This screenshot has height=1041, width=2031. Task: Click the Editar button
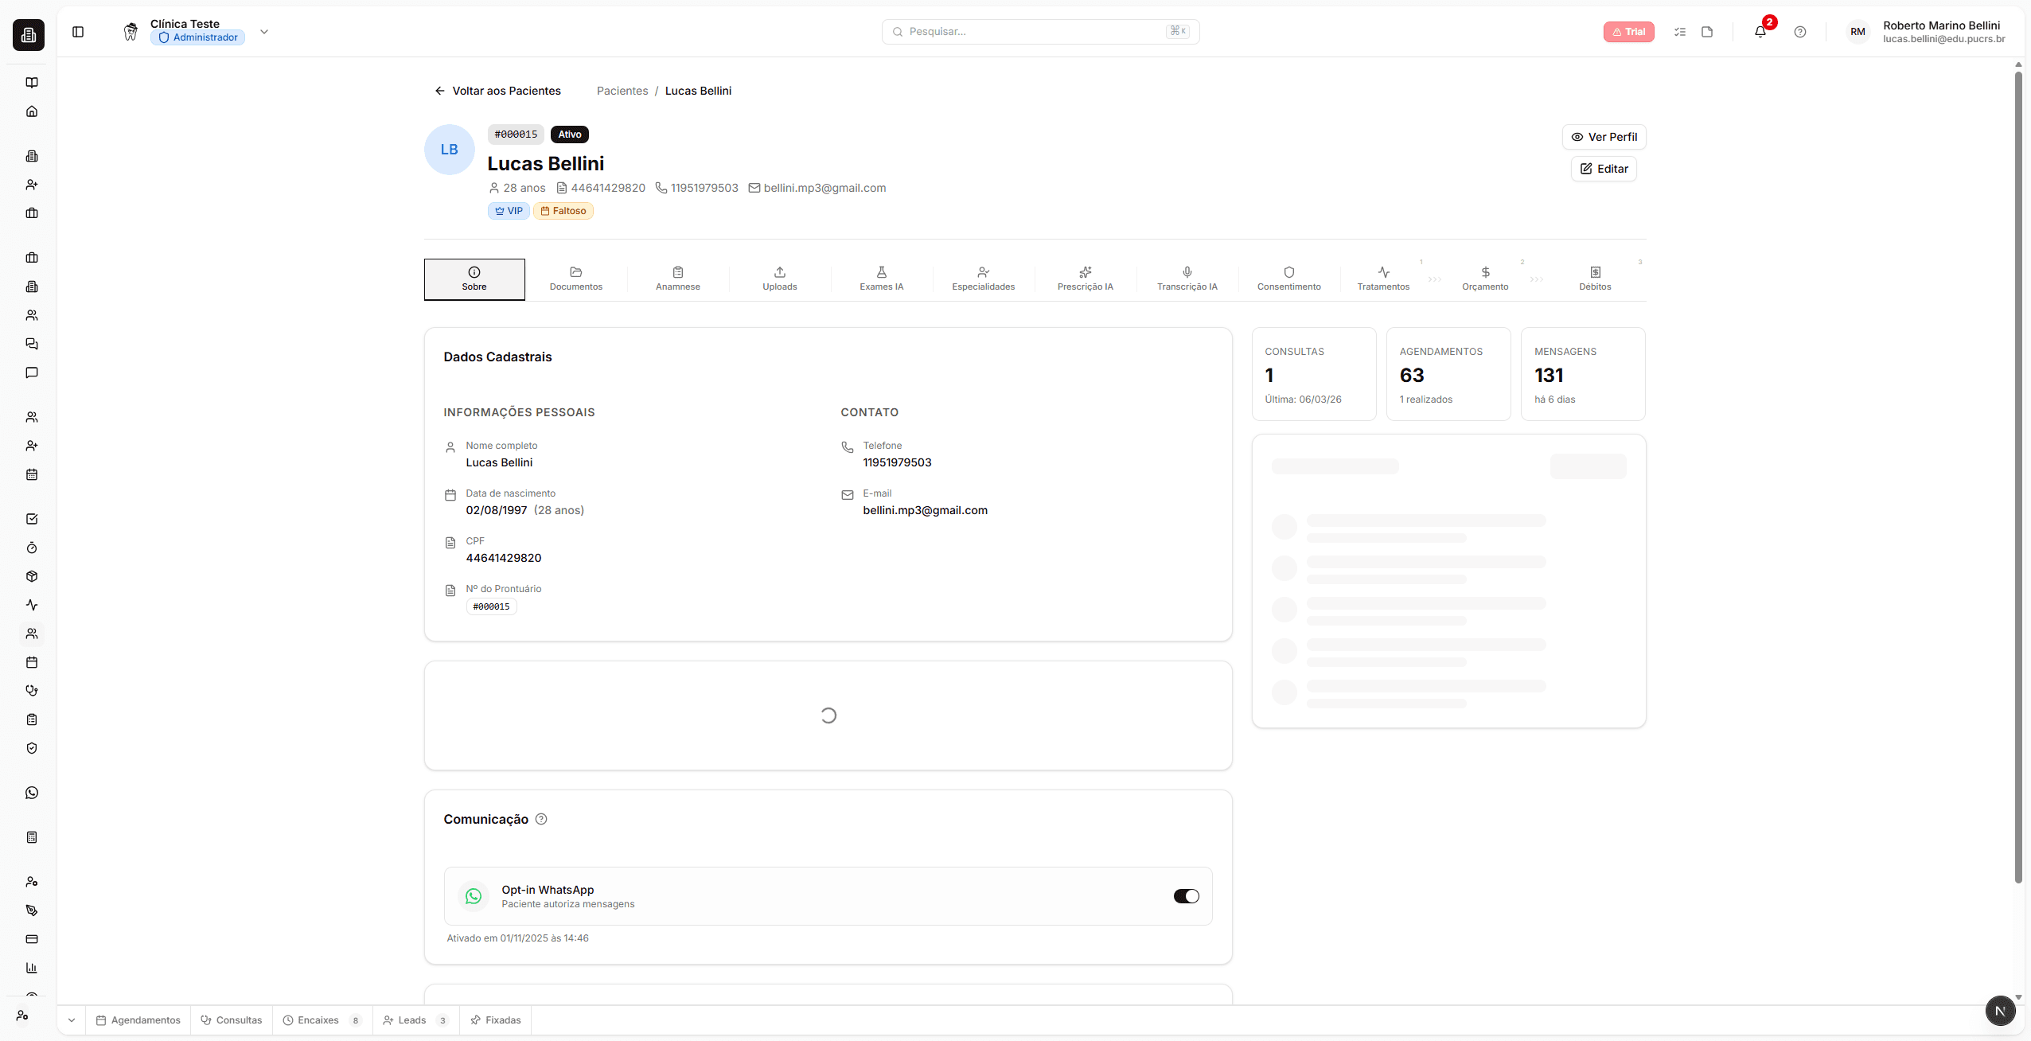(x=1604, y=169)
